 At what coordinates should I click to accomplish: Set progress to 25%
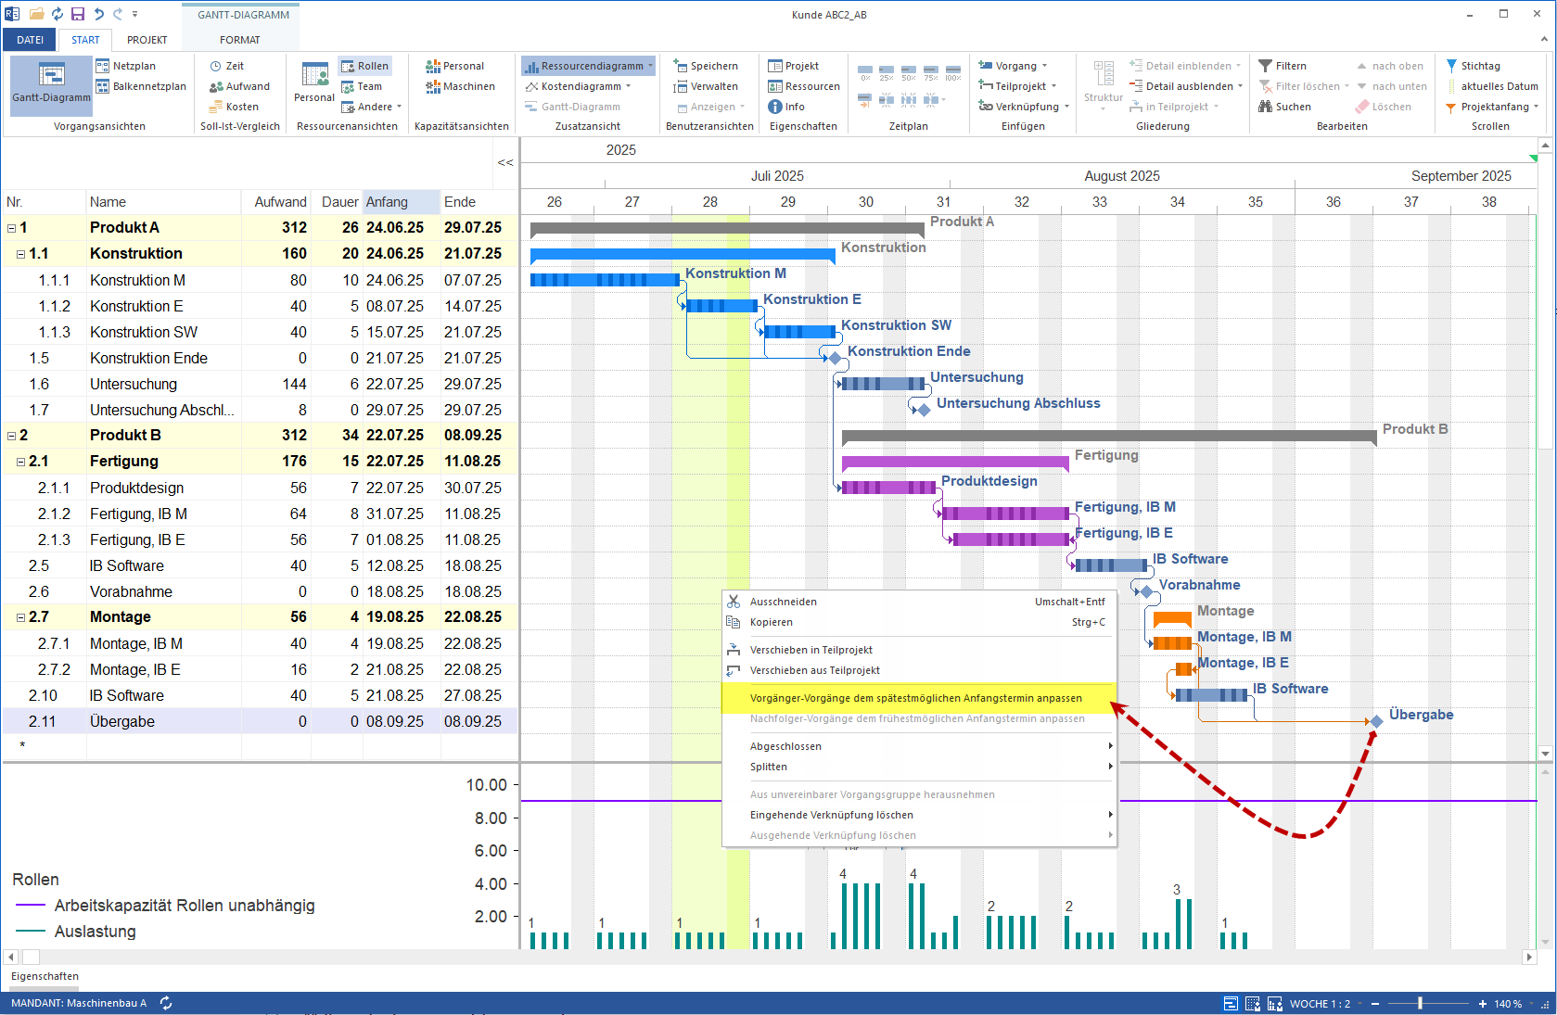tap(887, 72)
